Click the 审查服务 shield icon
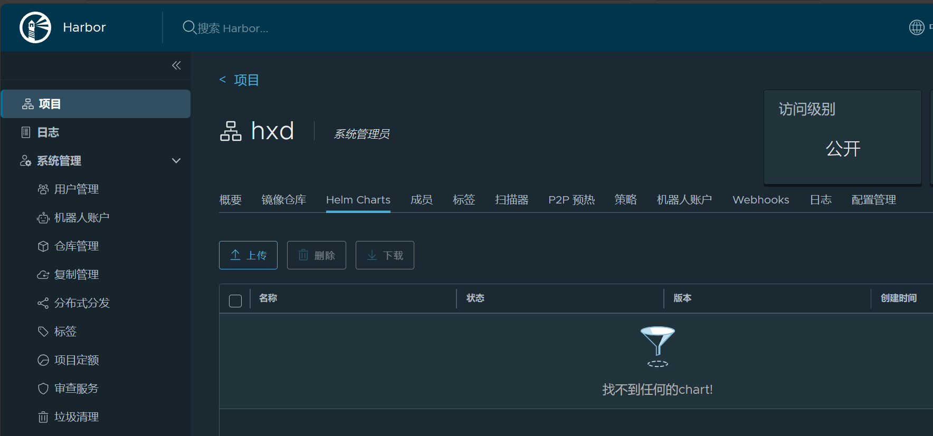This screenshot has height=436, width=933. click(x=43, y=389)
